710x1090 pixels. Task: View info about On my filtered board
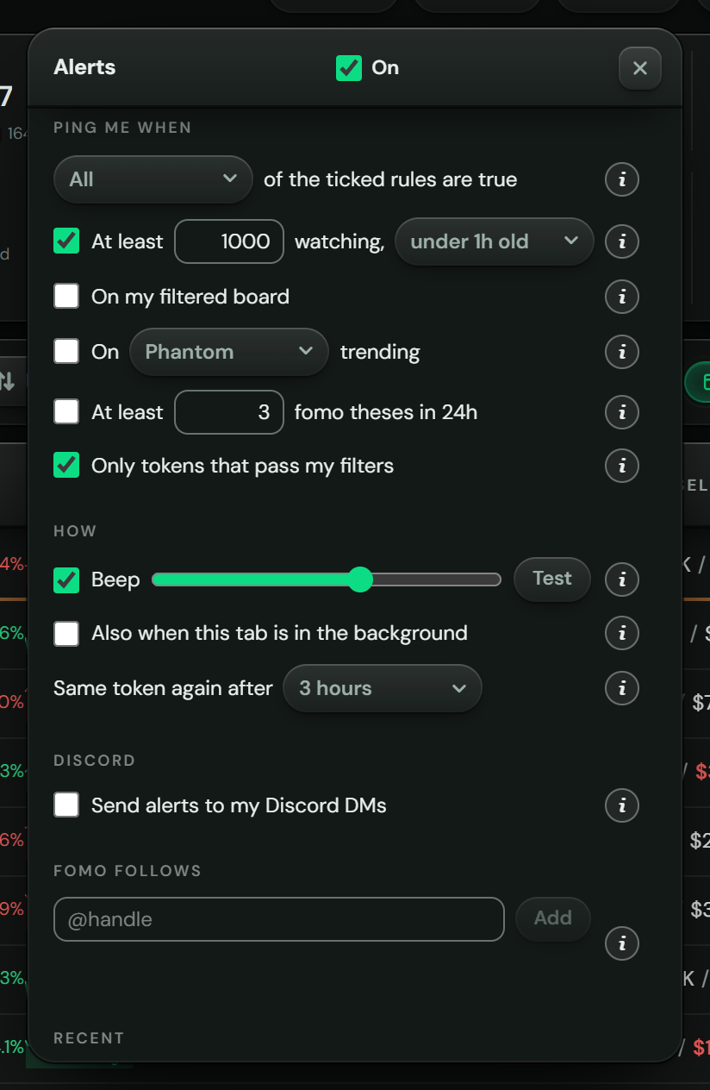click(x=622, y=297)
